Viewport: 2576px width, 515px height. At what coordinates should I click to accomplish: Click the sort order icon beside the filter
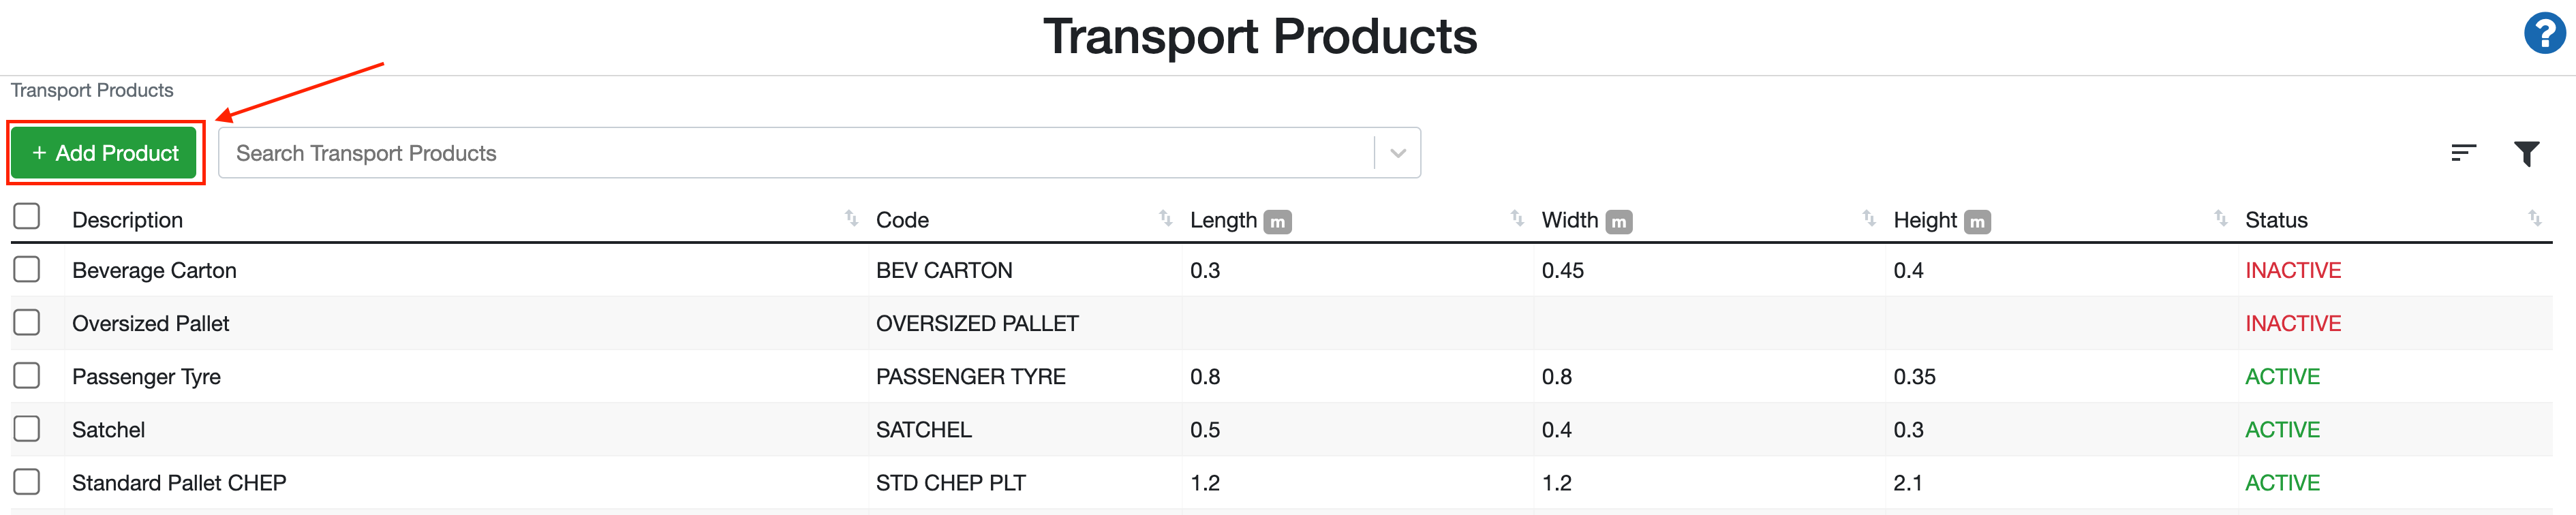coord(2464,152)
